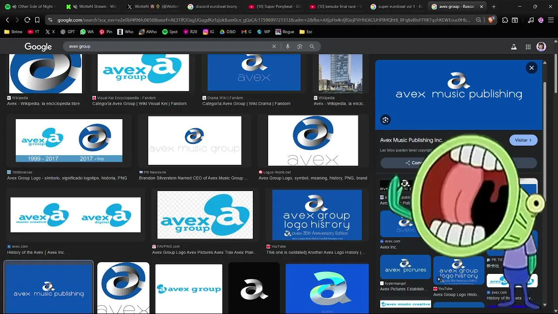Viewport: 558px width, 314px height.
Task: Open the Strims bookmarks folder
Action: point(13,32)
